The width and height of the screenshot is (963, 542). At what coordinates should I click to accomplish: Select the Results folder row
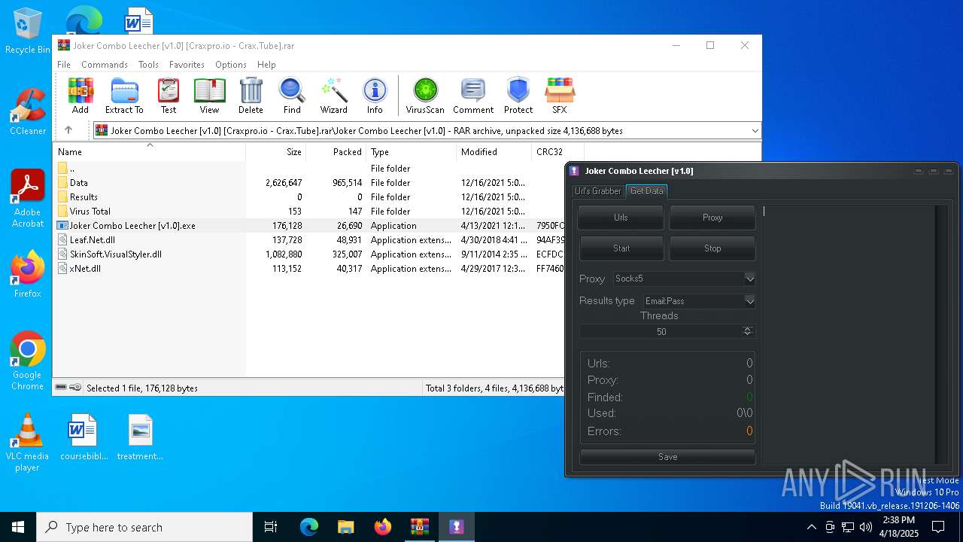pyautogui.click(x=308, y=197)
